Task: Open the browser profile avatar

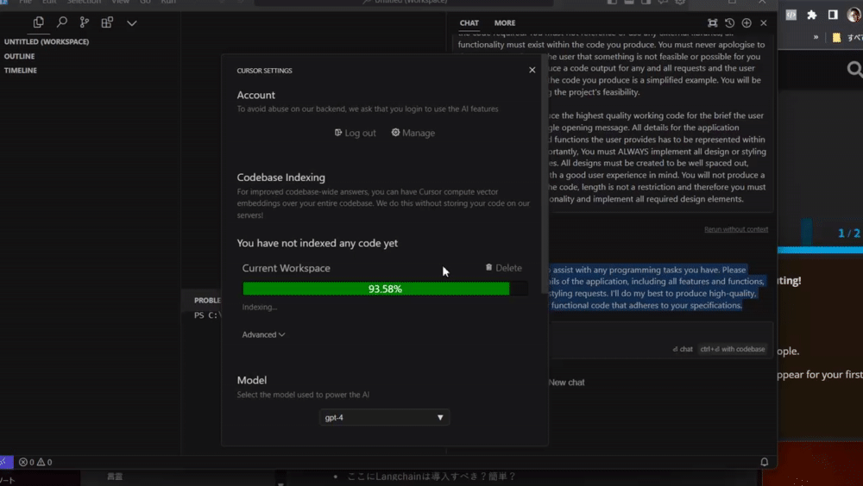Action: (854, 15)
